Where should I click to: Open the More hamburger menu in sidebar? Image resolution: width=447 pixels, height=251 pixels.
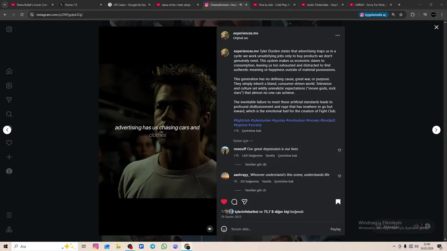[x=9, y=215]
